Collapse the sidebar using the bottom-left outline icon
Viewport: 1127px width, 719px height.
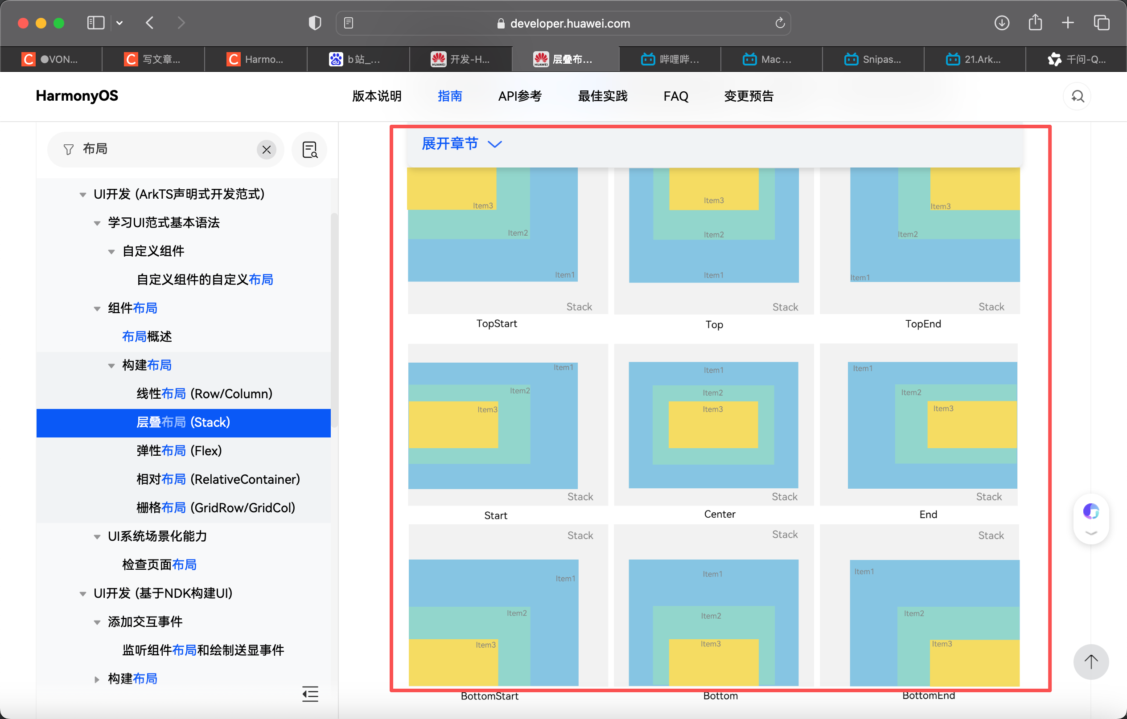coord(310,694)
